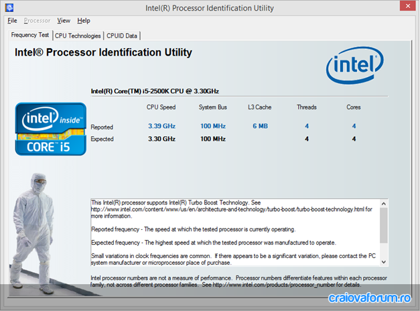The width and height of the screenshot is (420, 311).
Task: Click the System Bus column header
Action: coord(212,107)
